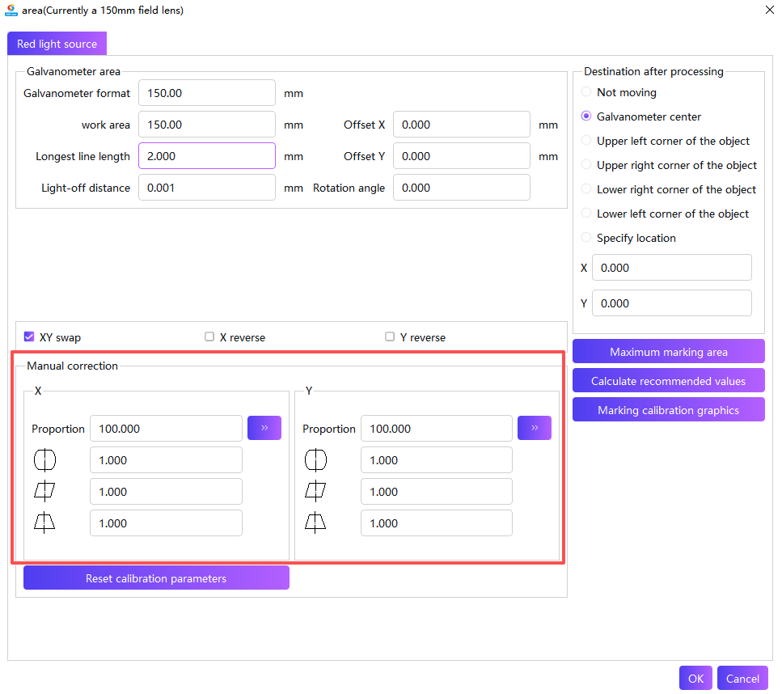This screenshot has height=694, width=782.
Task: Open X proportion calculator arrow button
Action: [x=264, y=428]
